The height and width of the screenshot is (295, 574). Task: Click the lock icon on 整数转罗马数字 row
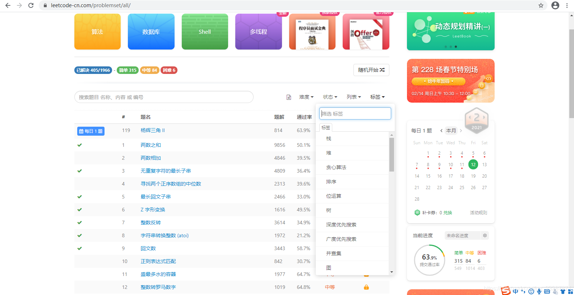[x=366, y=287]
